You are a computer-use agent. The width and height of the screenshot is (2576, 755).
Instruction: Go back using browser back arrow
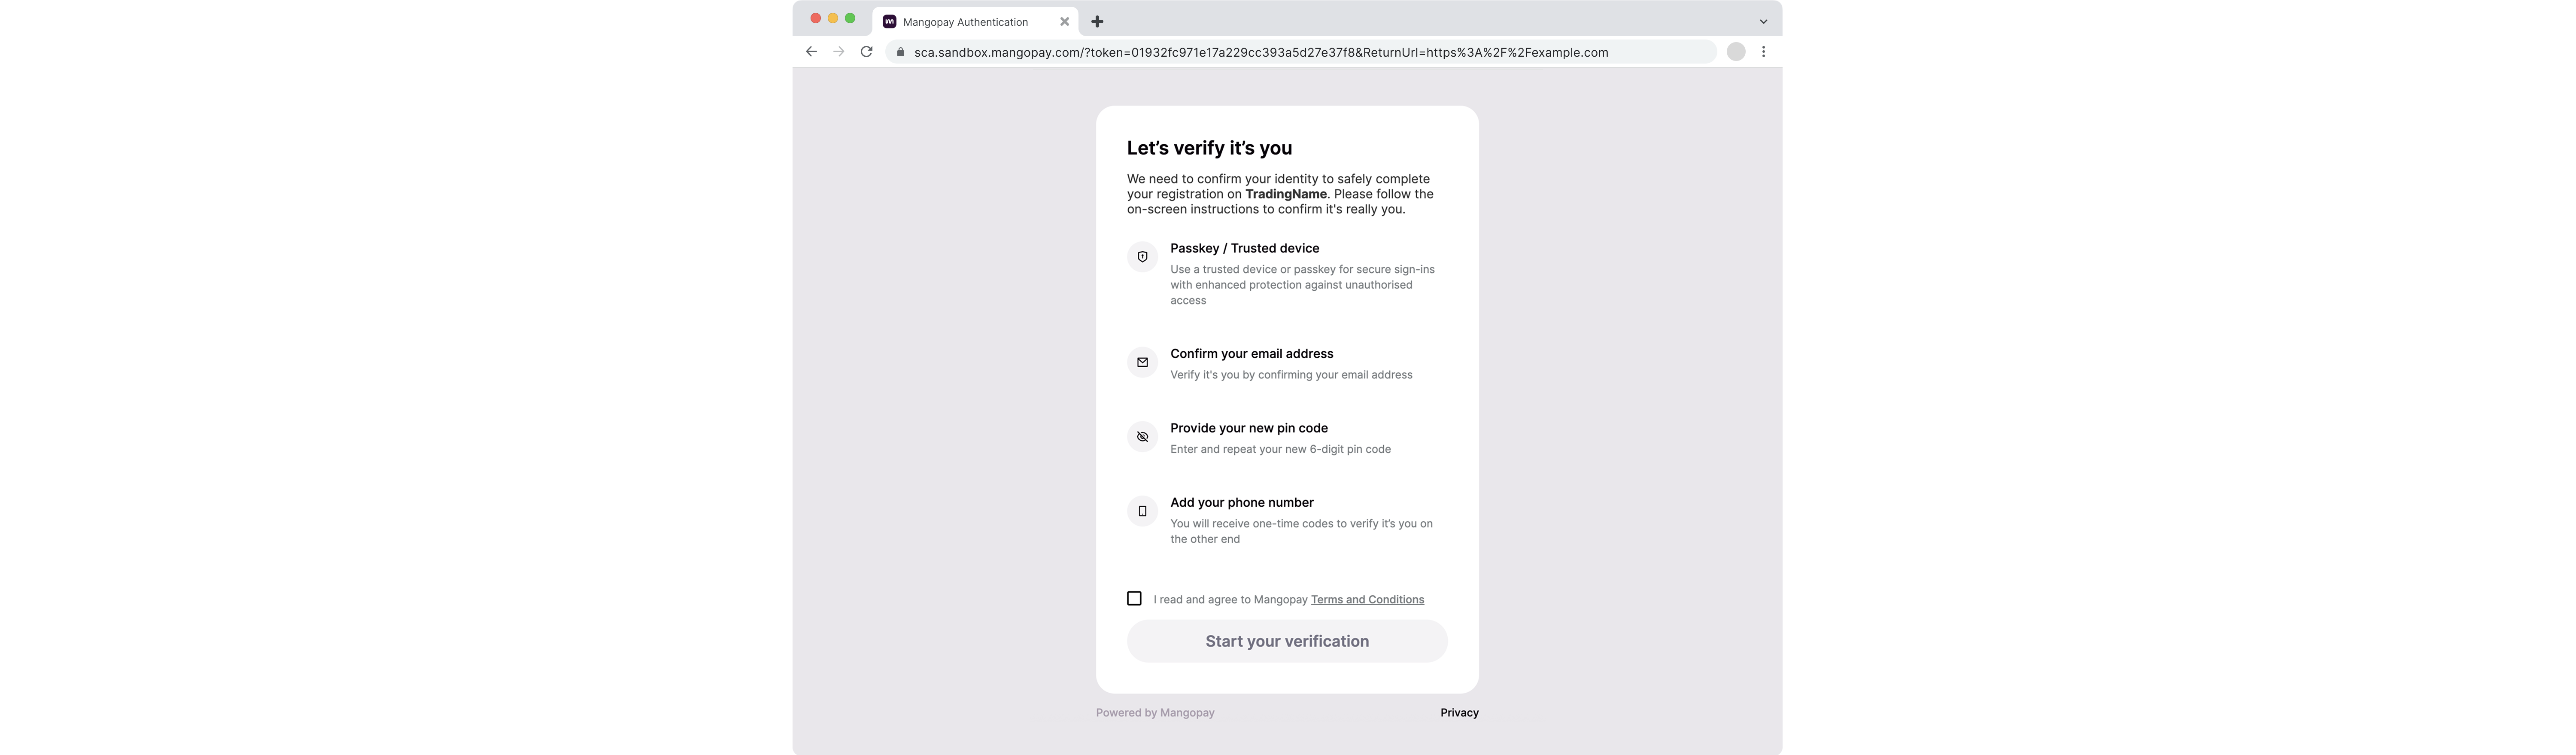tap(811, 52)
